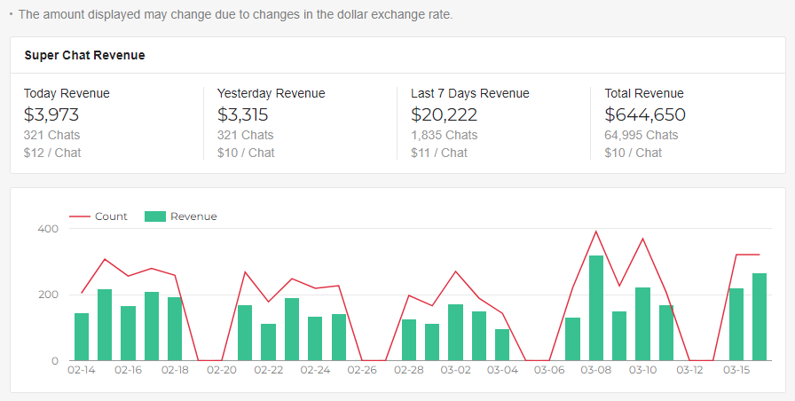Click the last revenue bar right of 03-15
This screenshot has height=401, width=795.
(x=760, y=318)
